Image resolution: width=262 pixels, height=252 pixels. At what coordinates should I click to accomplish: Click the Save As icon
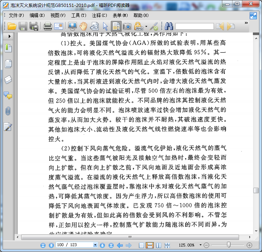[34, 26]
